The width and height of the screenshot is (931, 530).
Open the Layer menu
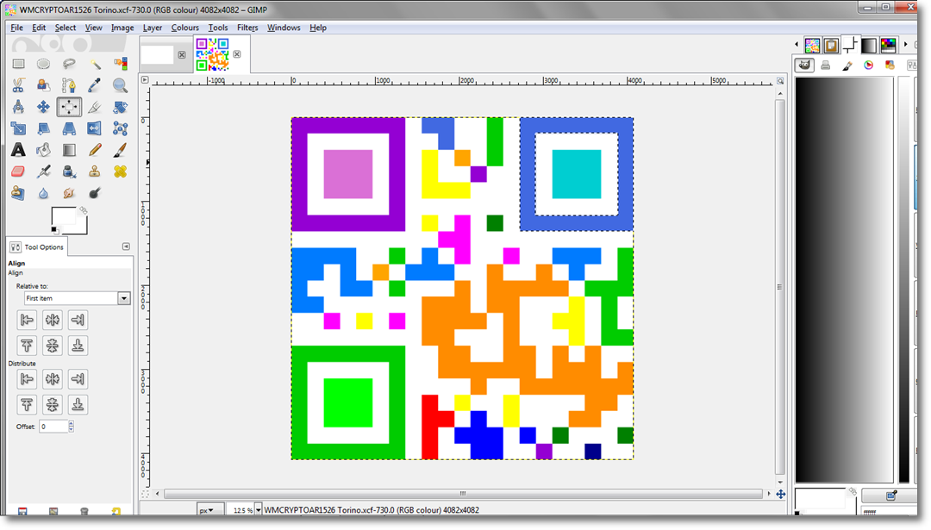pyautogui.click(x=152, y=28)
